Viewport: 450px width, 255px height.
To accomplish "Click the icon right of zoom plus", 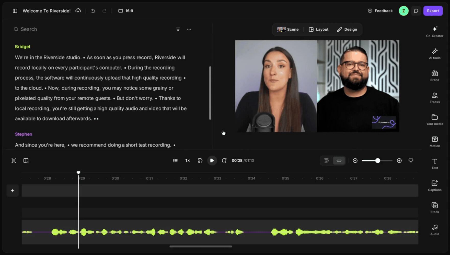I will [x=411, y=160].
